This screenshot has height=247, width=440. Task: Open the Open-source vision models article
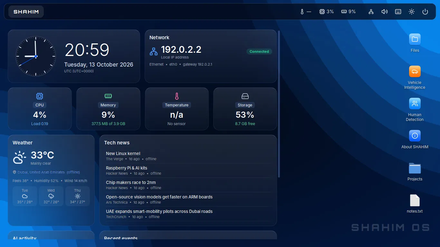click(x=188, y=199)
